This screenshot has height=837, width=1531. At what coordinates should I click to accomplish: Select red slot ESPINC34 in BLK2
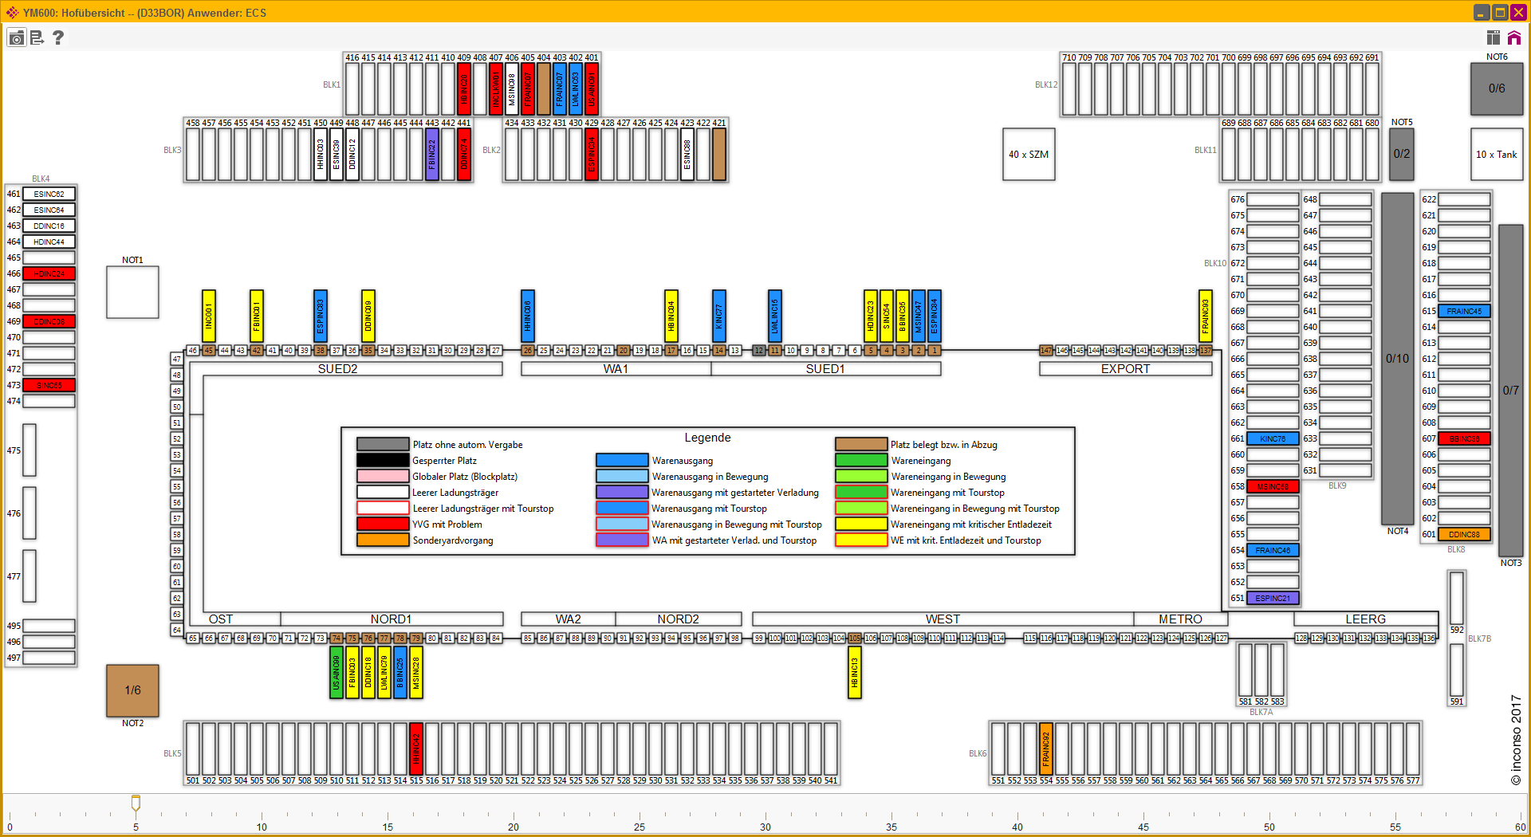[592, 155]
